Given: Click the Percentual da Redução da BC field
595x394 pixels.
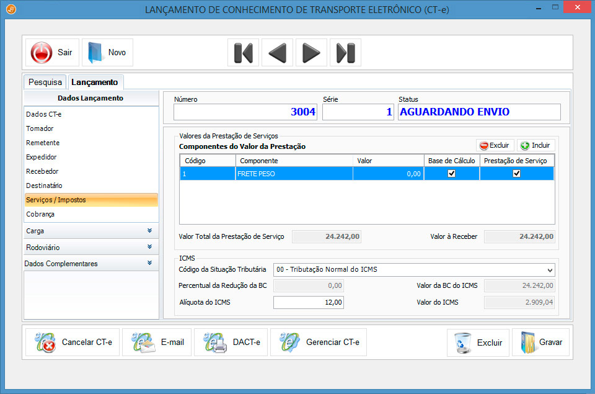Looking at the screenshot, I should (x=309, y=285).
